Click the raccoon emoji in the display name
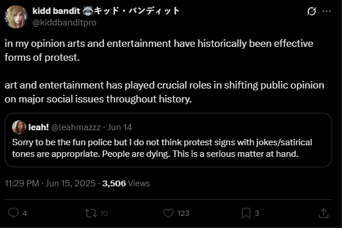 coord(88,10)
